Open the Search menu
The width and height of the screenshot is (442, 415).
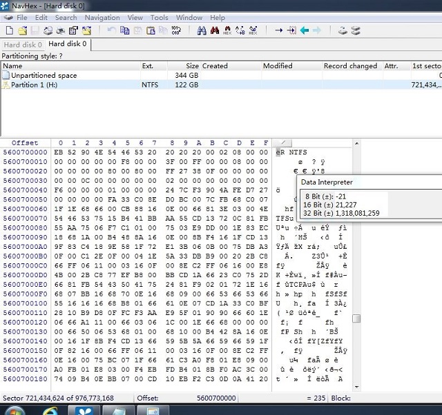pos(66,18)
